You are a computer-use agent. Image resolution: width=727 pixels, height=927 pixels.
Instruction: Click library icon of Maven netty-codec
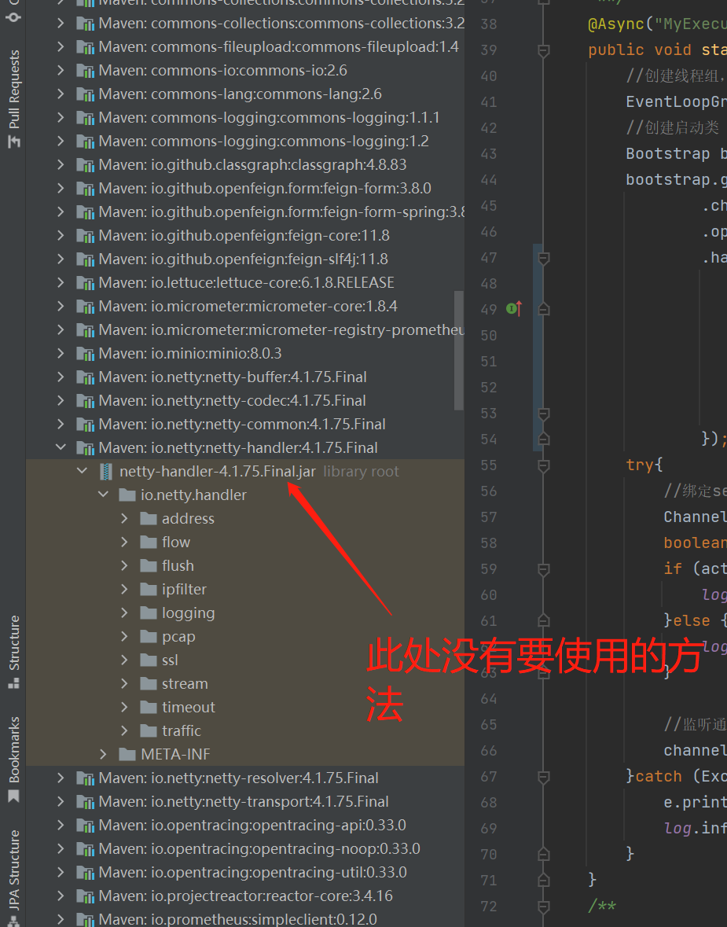[86, 401]
